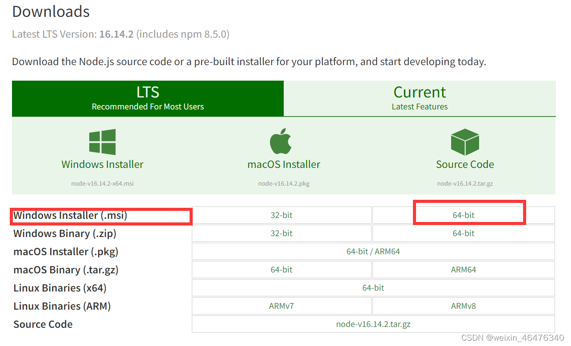Click the node-v16.14.2-x64.msi filename
Viewport: 571px width, 346px height.
pyautogui.click(x=103, y=183)
